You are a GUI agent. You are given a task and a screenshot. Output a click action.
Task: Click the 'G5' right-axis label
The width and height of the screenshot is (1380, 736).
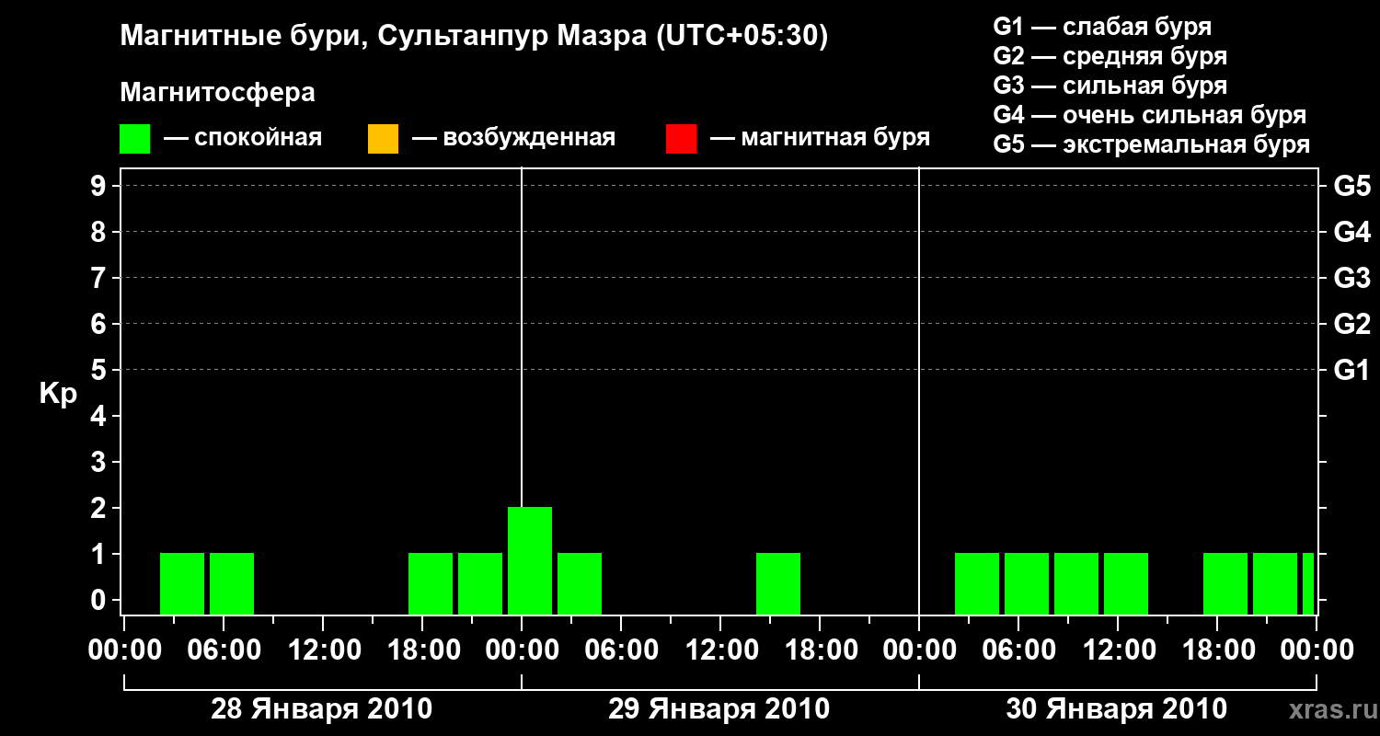tap(1352, 186)
